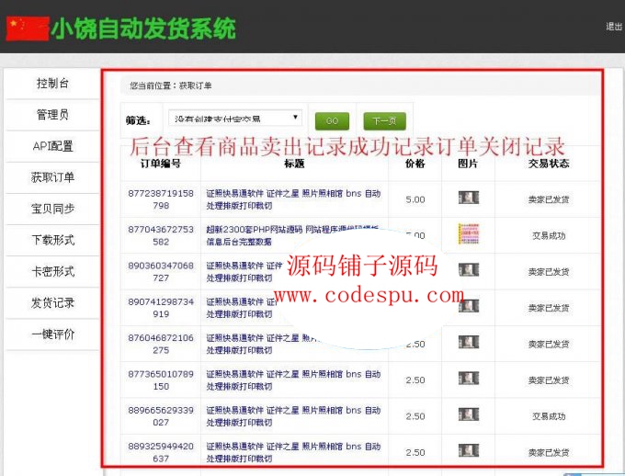Open product title of order 876046872106275
Image resolution: width=625 pixels, height=476 pixels.
pyautogui.click(x=261, y=344)
